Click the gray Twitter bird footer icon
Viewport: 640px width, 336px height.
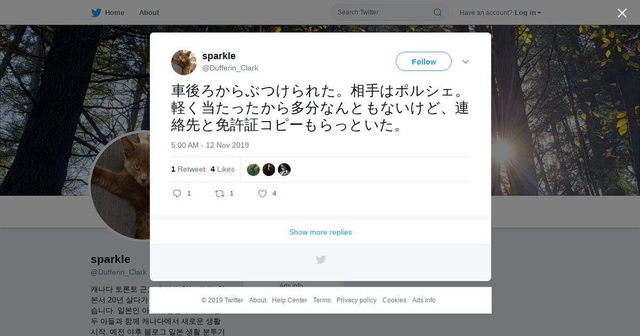pos(321,260)
